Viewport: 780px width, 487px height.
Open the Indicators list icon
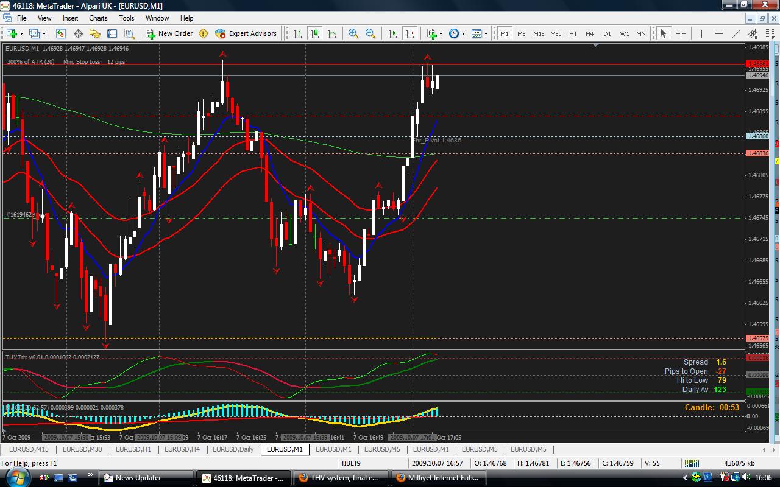[432, 33]
